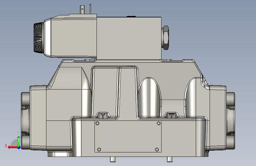Image resolution: width=256 pixels, height=166 pixels.
Task: Click the green Y axis label
Action: coord(19,133)
